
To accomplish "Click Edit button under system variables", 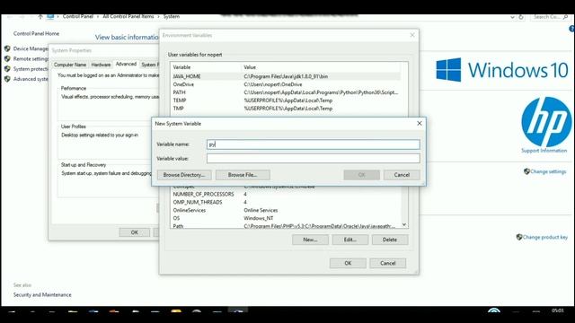I will 350,240.
